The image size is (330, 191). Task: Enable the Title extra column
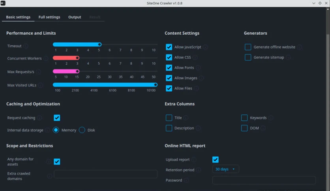[169, 118]
